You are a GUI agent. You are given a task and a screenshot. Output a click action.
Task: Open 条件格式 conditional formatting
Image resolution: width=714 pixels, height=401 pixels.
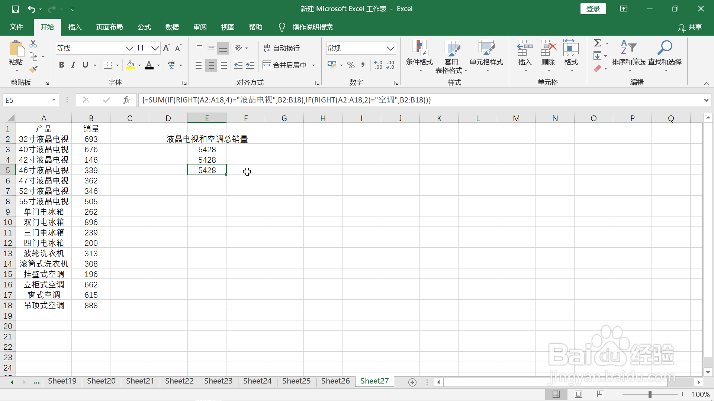(x=419, y=56)
